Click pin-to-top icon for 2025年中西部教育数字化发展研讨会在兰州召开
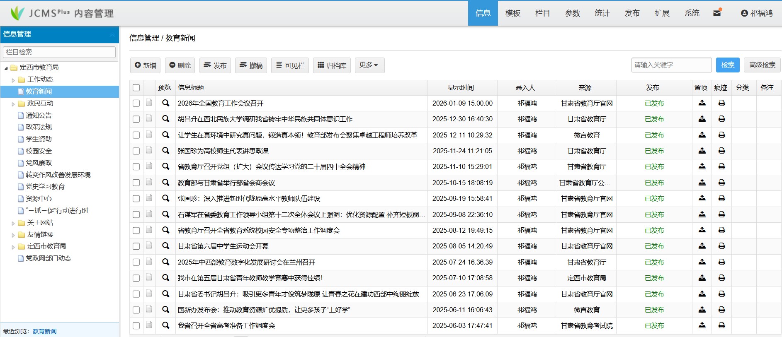This screenshot has width=782, height=337. tap(702, 262)
